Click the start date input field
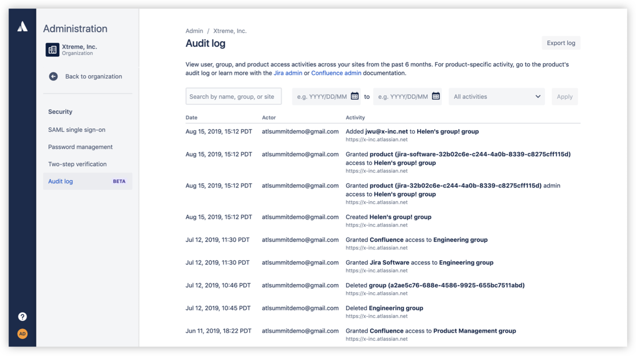 tap(322, 97)
